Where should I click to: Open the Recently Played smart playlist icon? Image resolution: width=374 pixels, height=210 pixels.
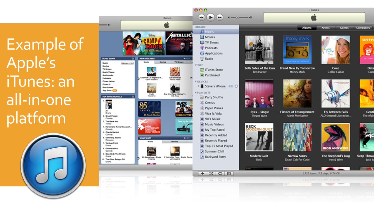click(202, 141)
